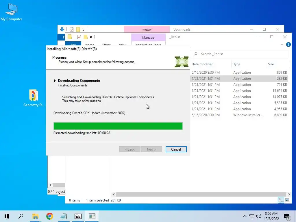Select the 14,624 KB Application file row
This screenshot has height=222, width=296.
(239, 90)
